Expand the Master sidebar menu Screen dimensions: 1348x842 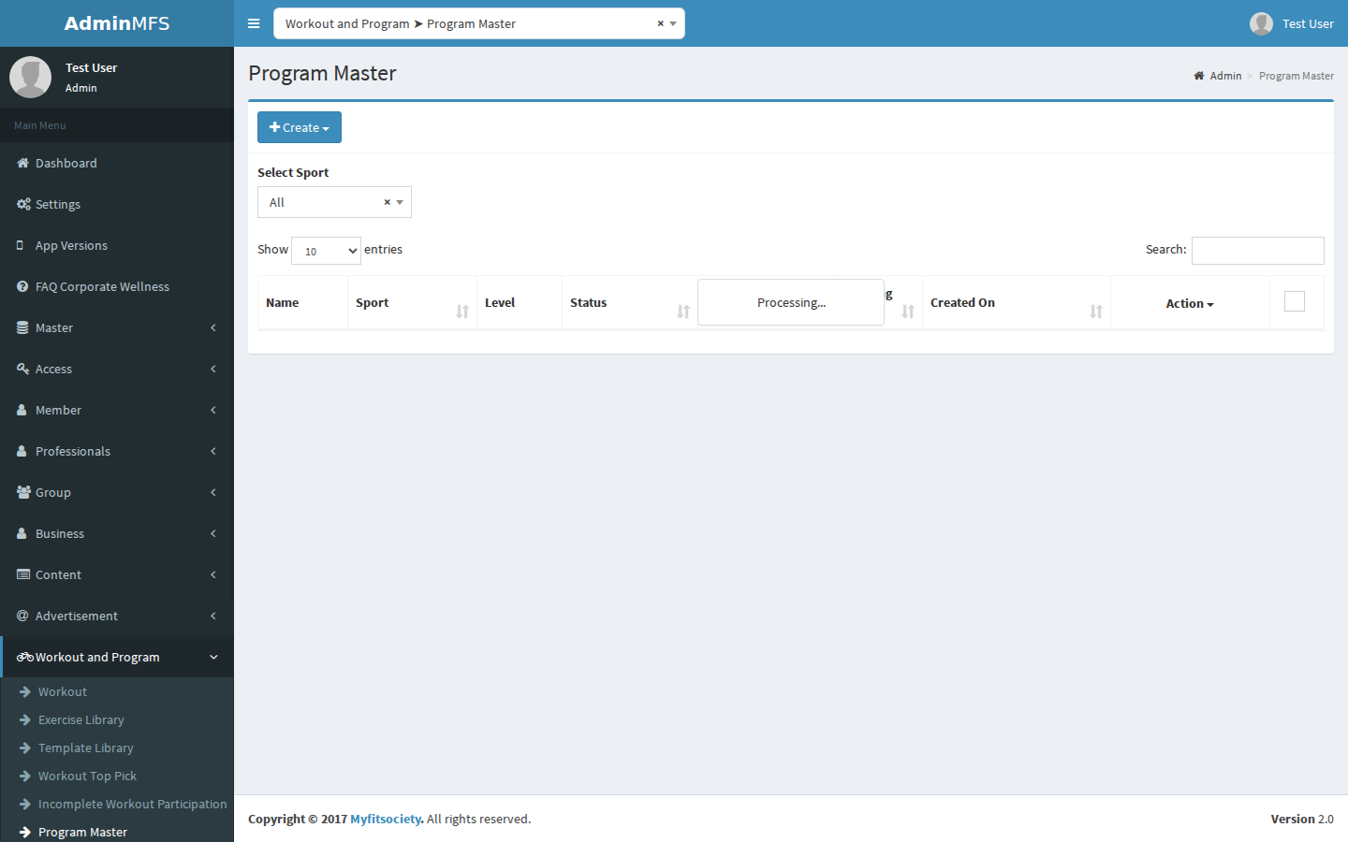[x=117, y=327]
